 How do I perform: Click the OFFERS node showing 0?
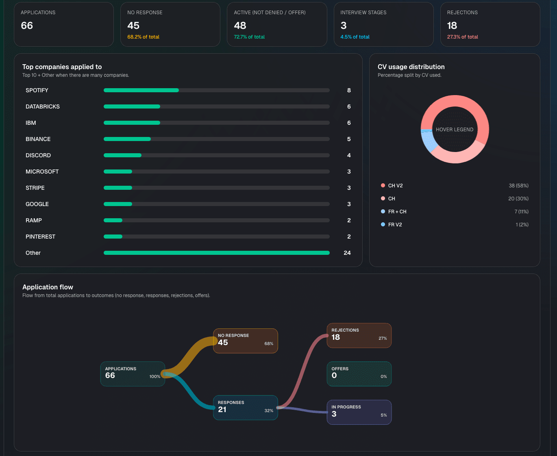[x=359, y=373]
